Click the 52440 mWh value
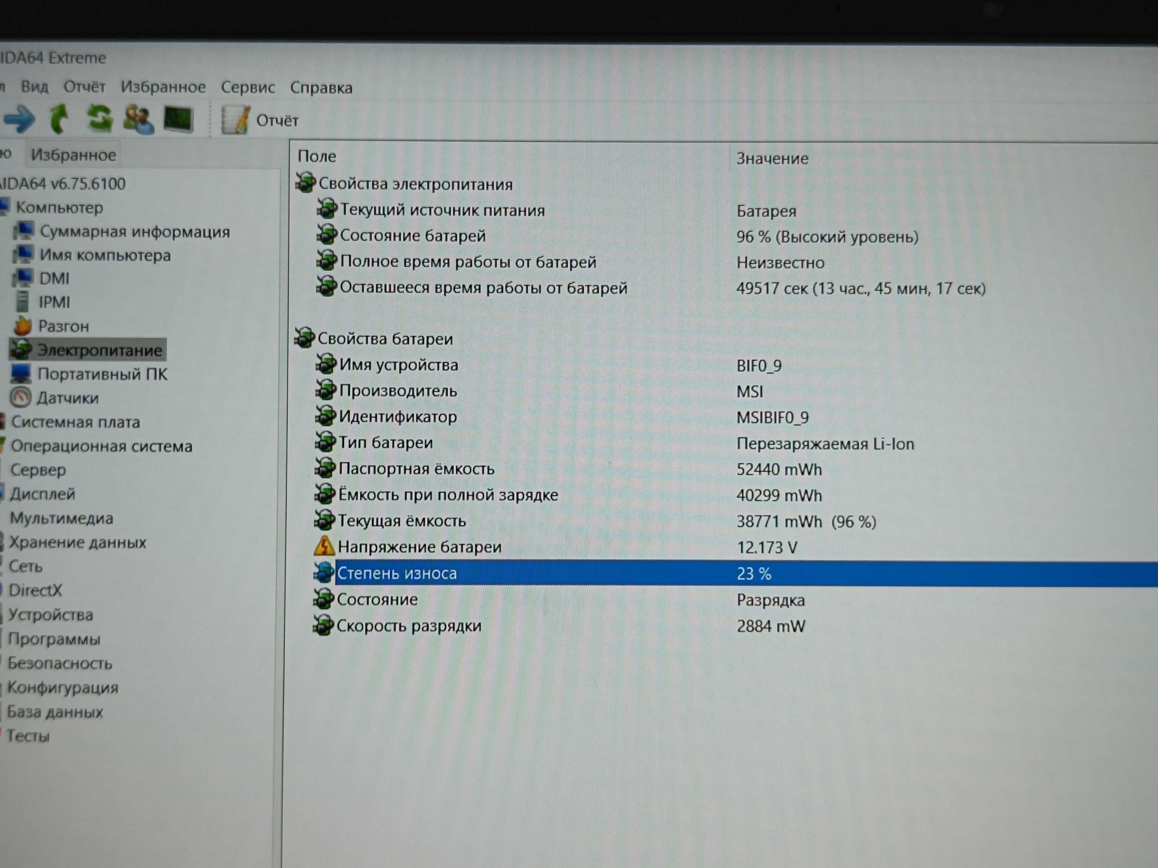Screen dimensions: 1158x868 click(x=779, y=469)
